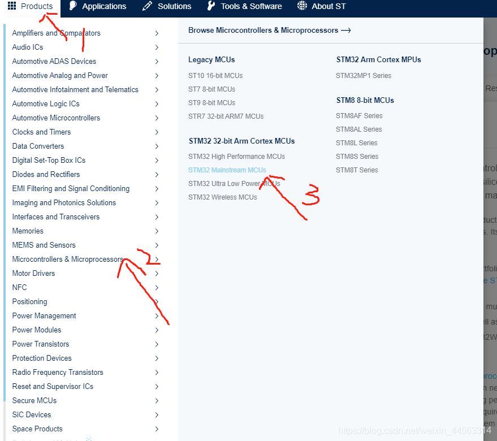The image size is (497, 441).
Task: Expand chevron for Power Modules
Action: tap(157, 330)
